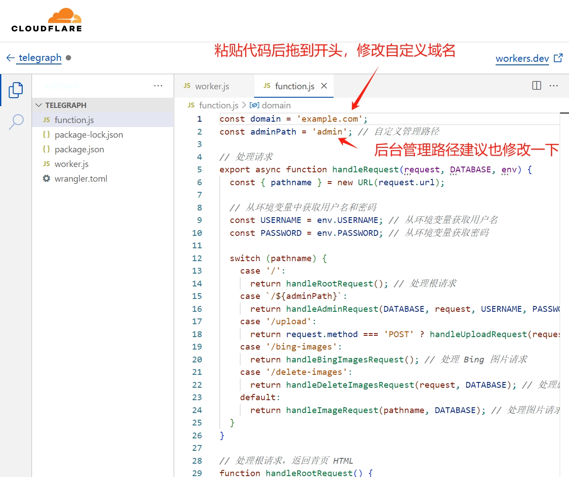This screenshot has width=569, height=477.
Task: Open the Search magnifier in activity bar
Action: tap(16, 121)
